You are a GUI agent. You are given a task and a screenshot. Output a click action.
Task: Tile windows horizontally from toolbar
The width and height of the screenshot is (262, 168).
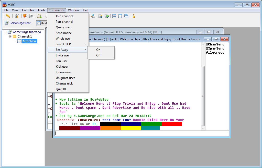click(x=114, y=16)
